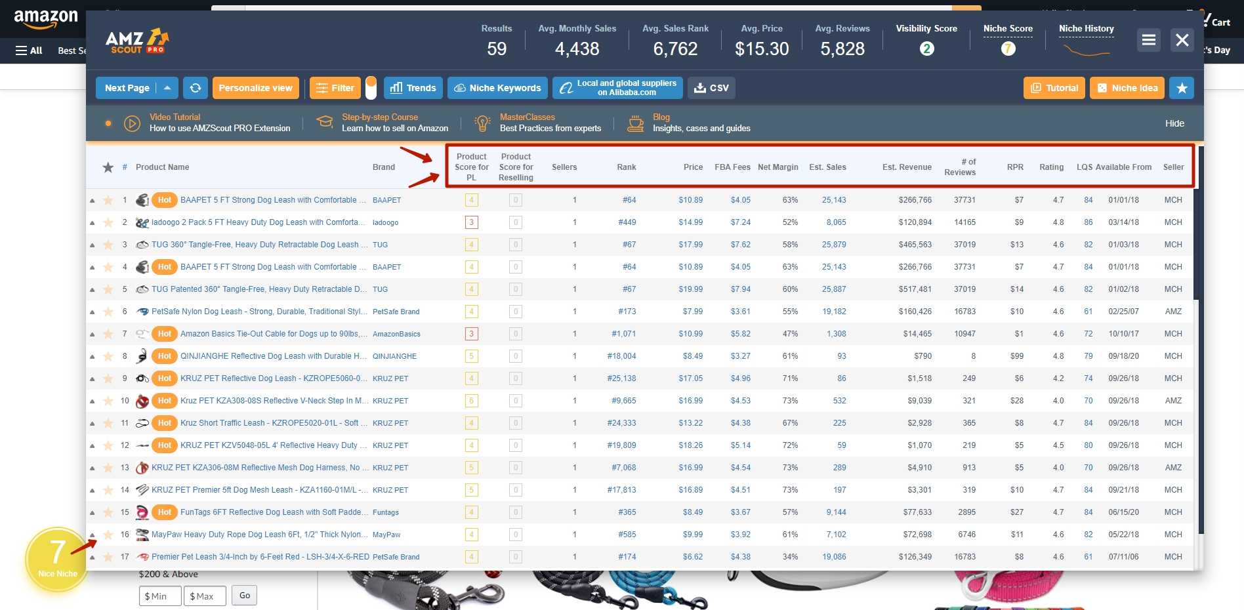1244x610 pixels.
Task: Click the table vertical scrollbar
Action: [x=1201, y=341]
